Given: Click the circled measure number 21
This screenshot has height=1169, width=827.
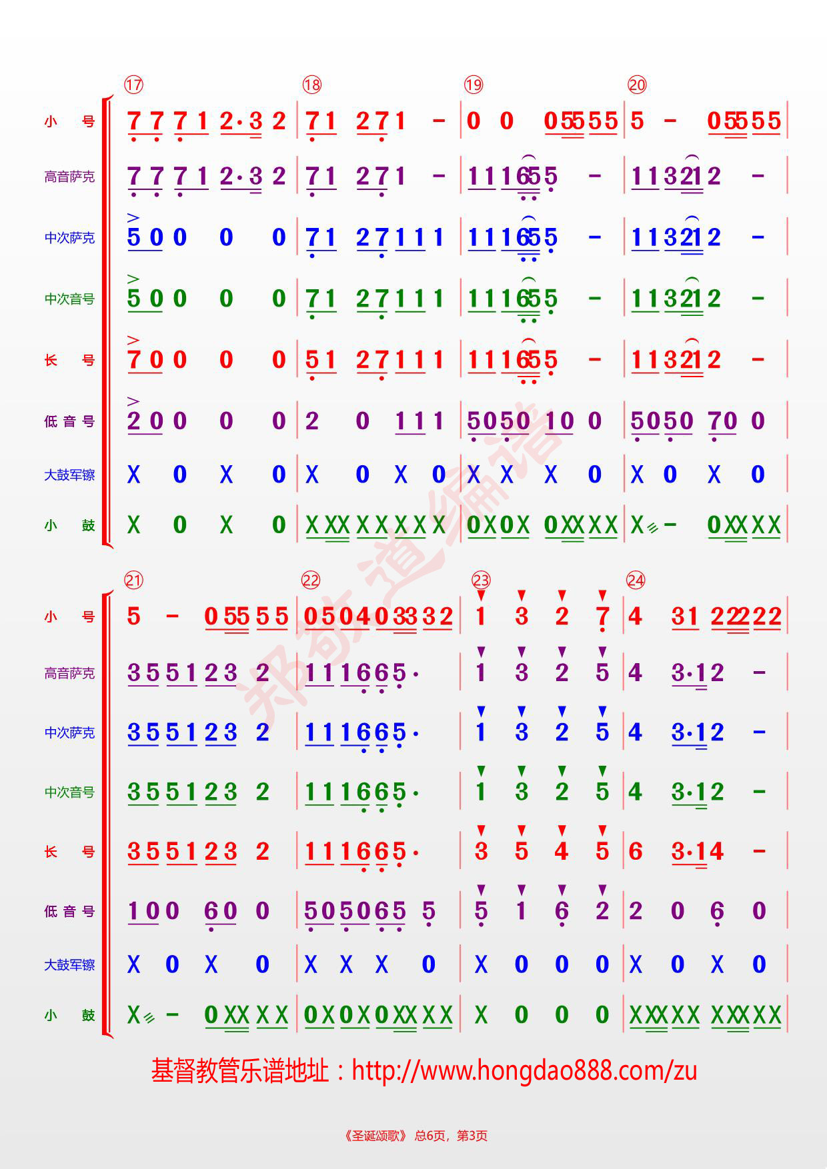Looking at the screenshot, I should (133, 580).
